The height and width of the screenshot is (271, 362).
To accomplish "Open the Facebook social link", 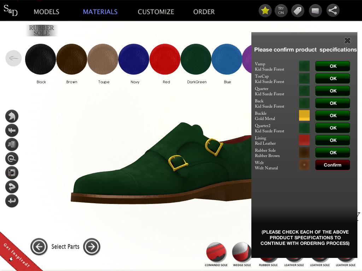I will coord(12,131).
